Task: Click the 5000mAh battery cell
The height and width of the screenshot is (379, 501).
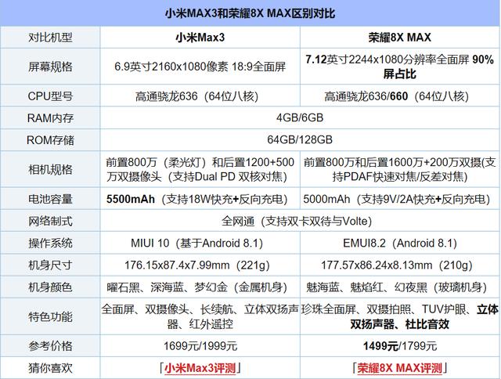Action: click(x=400, y=199)
